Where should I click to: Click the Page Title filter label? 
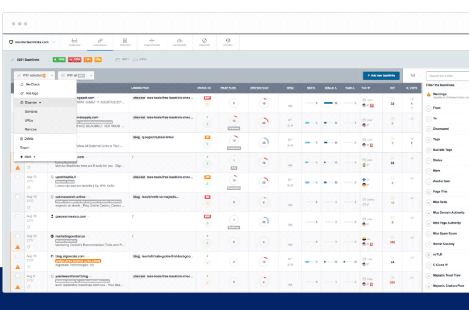[440, 191]
